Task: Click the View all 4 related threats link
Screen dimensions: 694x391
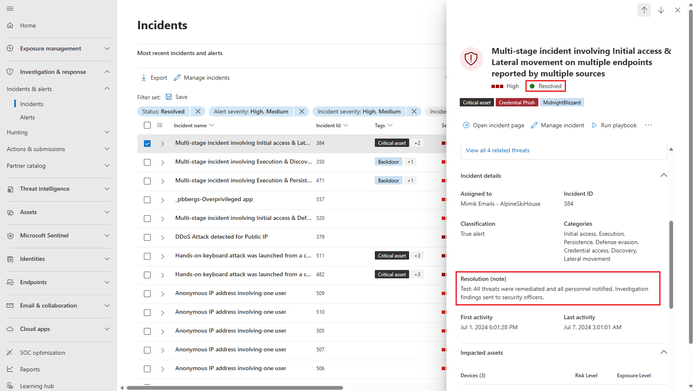Action: 497,150
